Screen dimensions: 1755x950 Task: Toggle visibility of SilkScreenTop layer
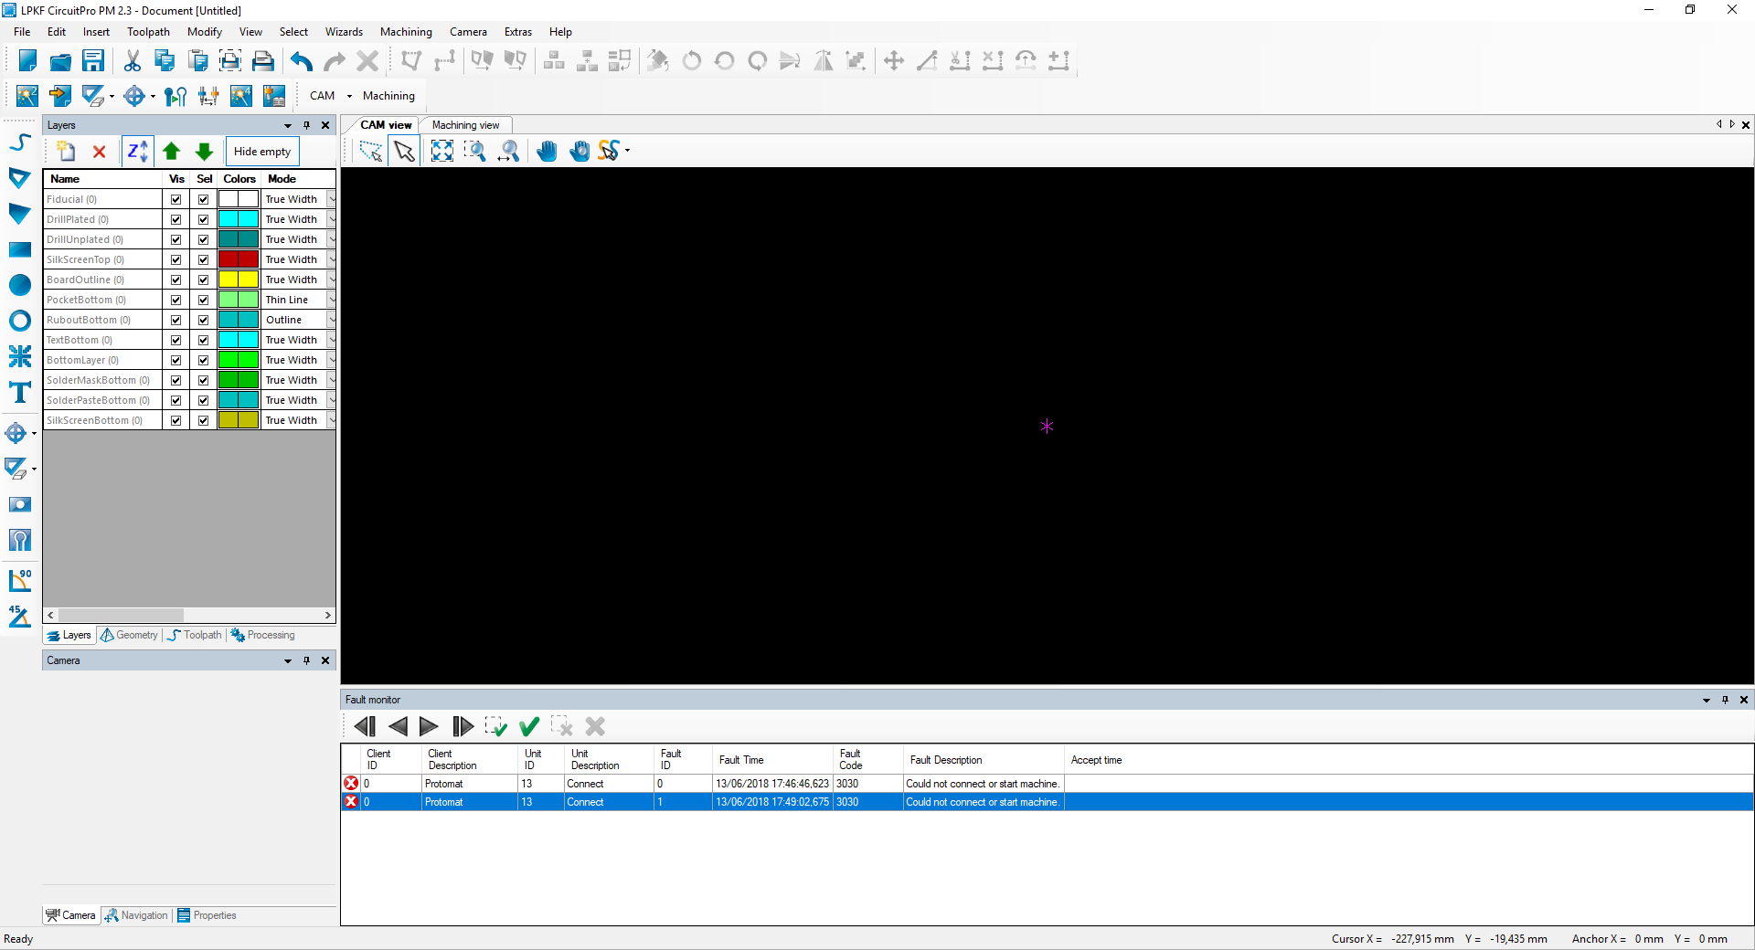pos(176,259)
